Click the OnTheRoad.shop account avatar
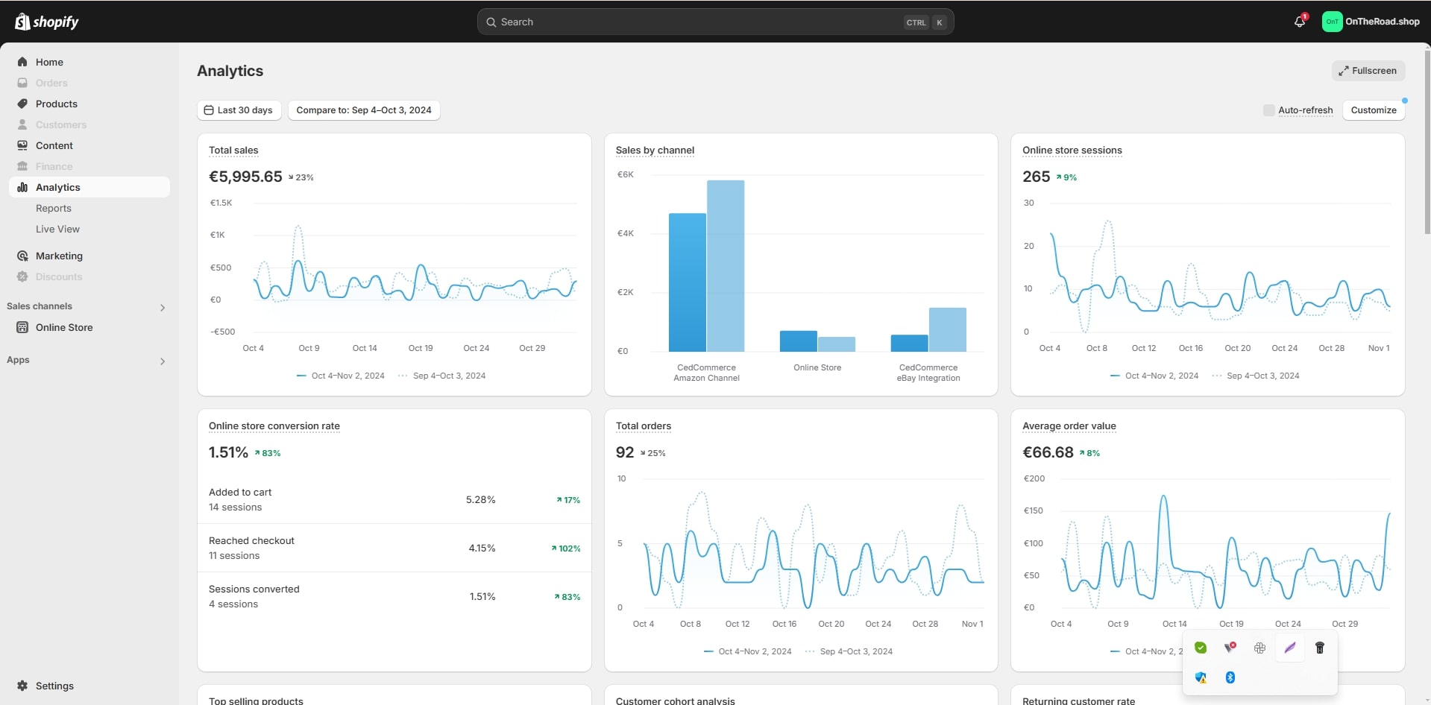Screen dimensions: 1431x705 [1332, 22]
